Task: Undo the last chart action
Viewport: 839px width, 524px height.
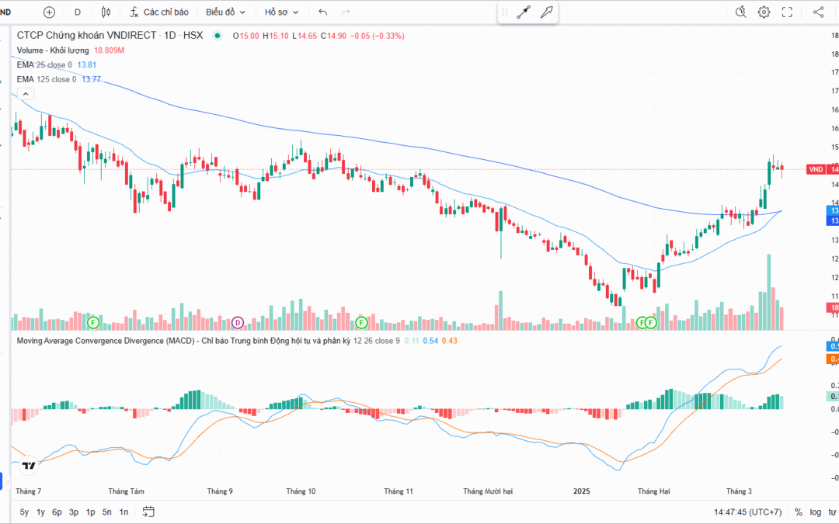Action: coord(323,12)
